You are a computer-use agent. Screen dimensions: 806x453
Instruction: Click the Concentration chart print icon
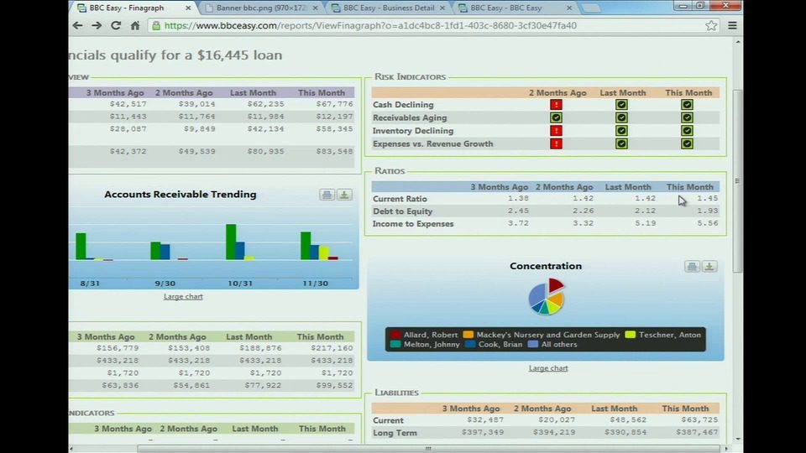pyautogui.click(x=692, y=267)
